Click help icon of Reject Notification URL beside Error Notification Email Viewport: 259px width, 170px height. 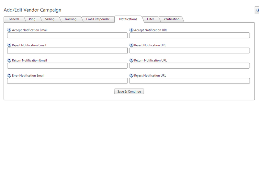pyautogui.click(x=131, y=76)
